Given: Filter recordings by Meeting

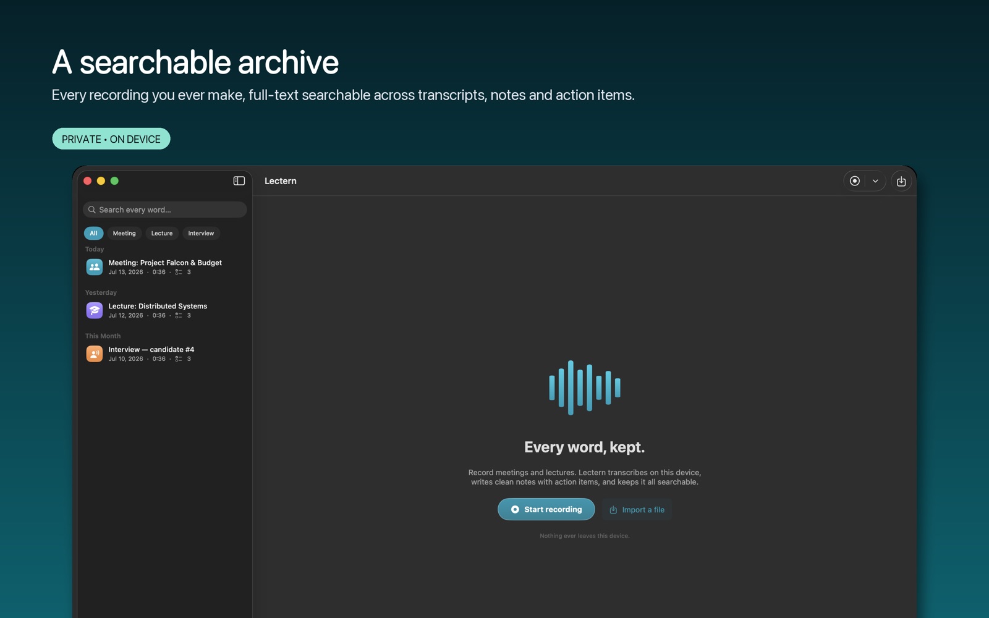Looking at the screenshot, I should click(x=124, y=233).
